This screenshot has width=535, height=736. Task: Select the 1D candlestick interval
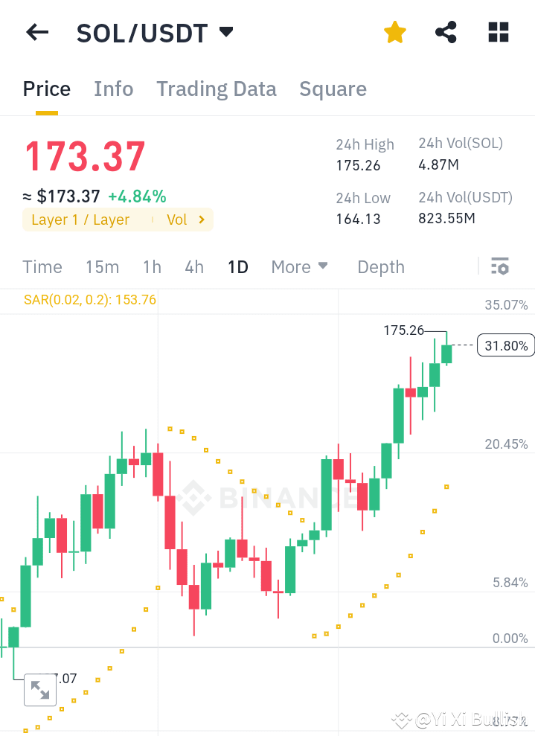[x=237, y=266]
